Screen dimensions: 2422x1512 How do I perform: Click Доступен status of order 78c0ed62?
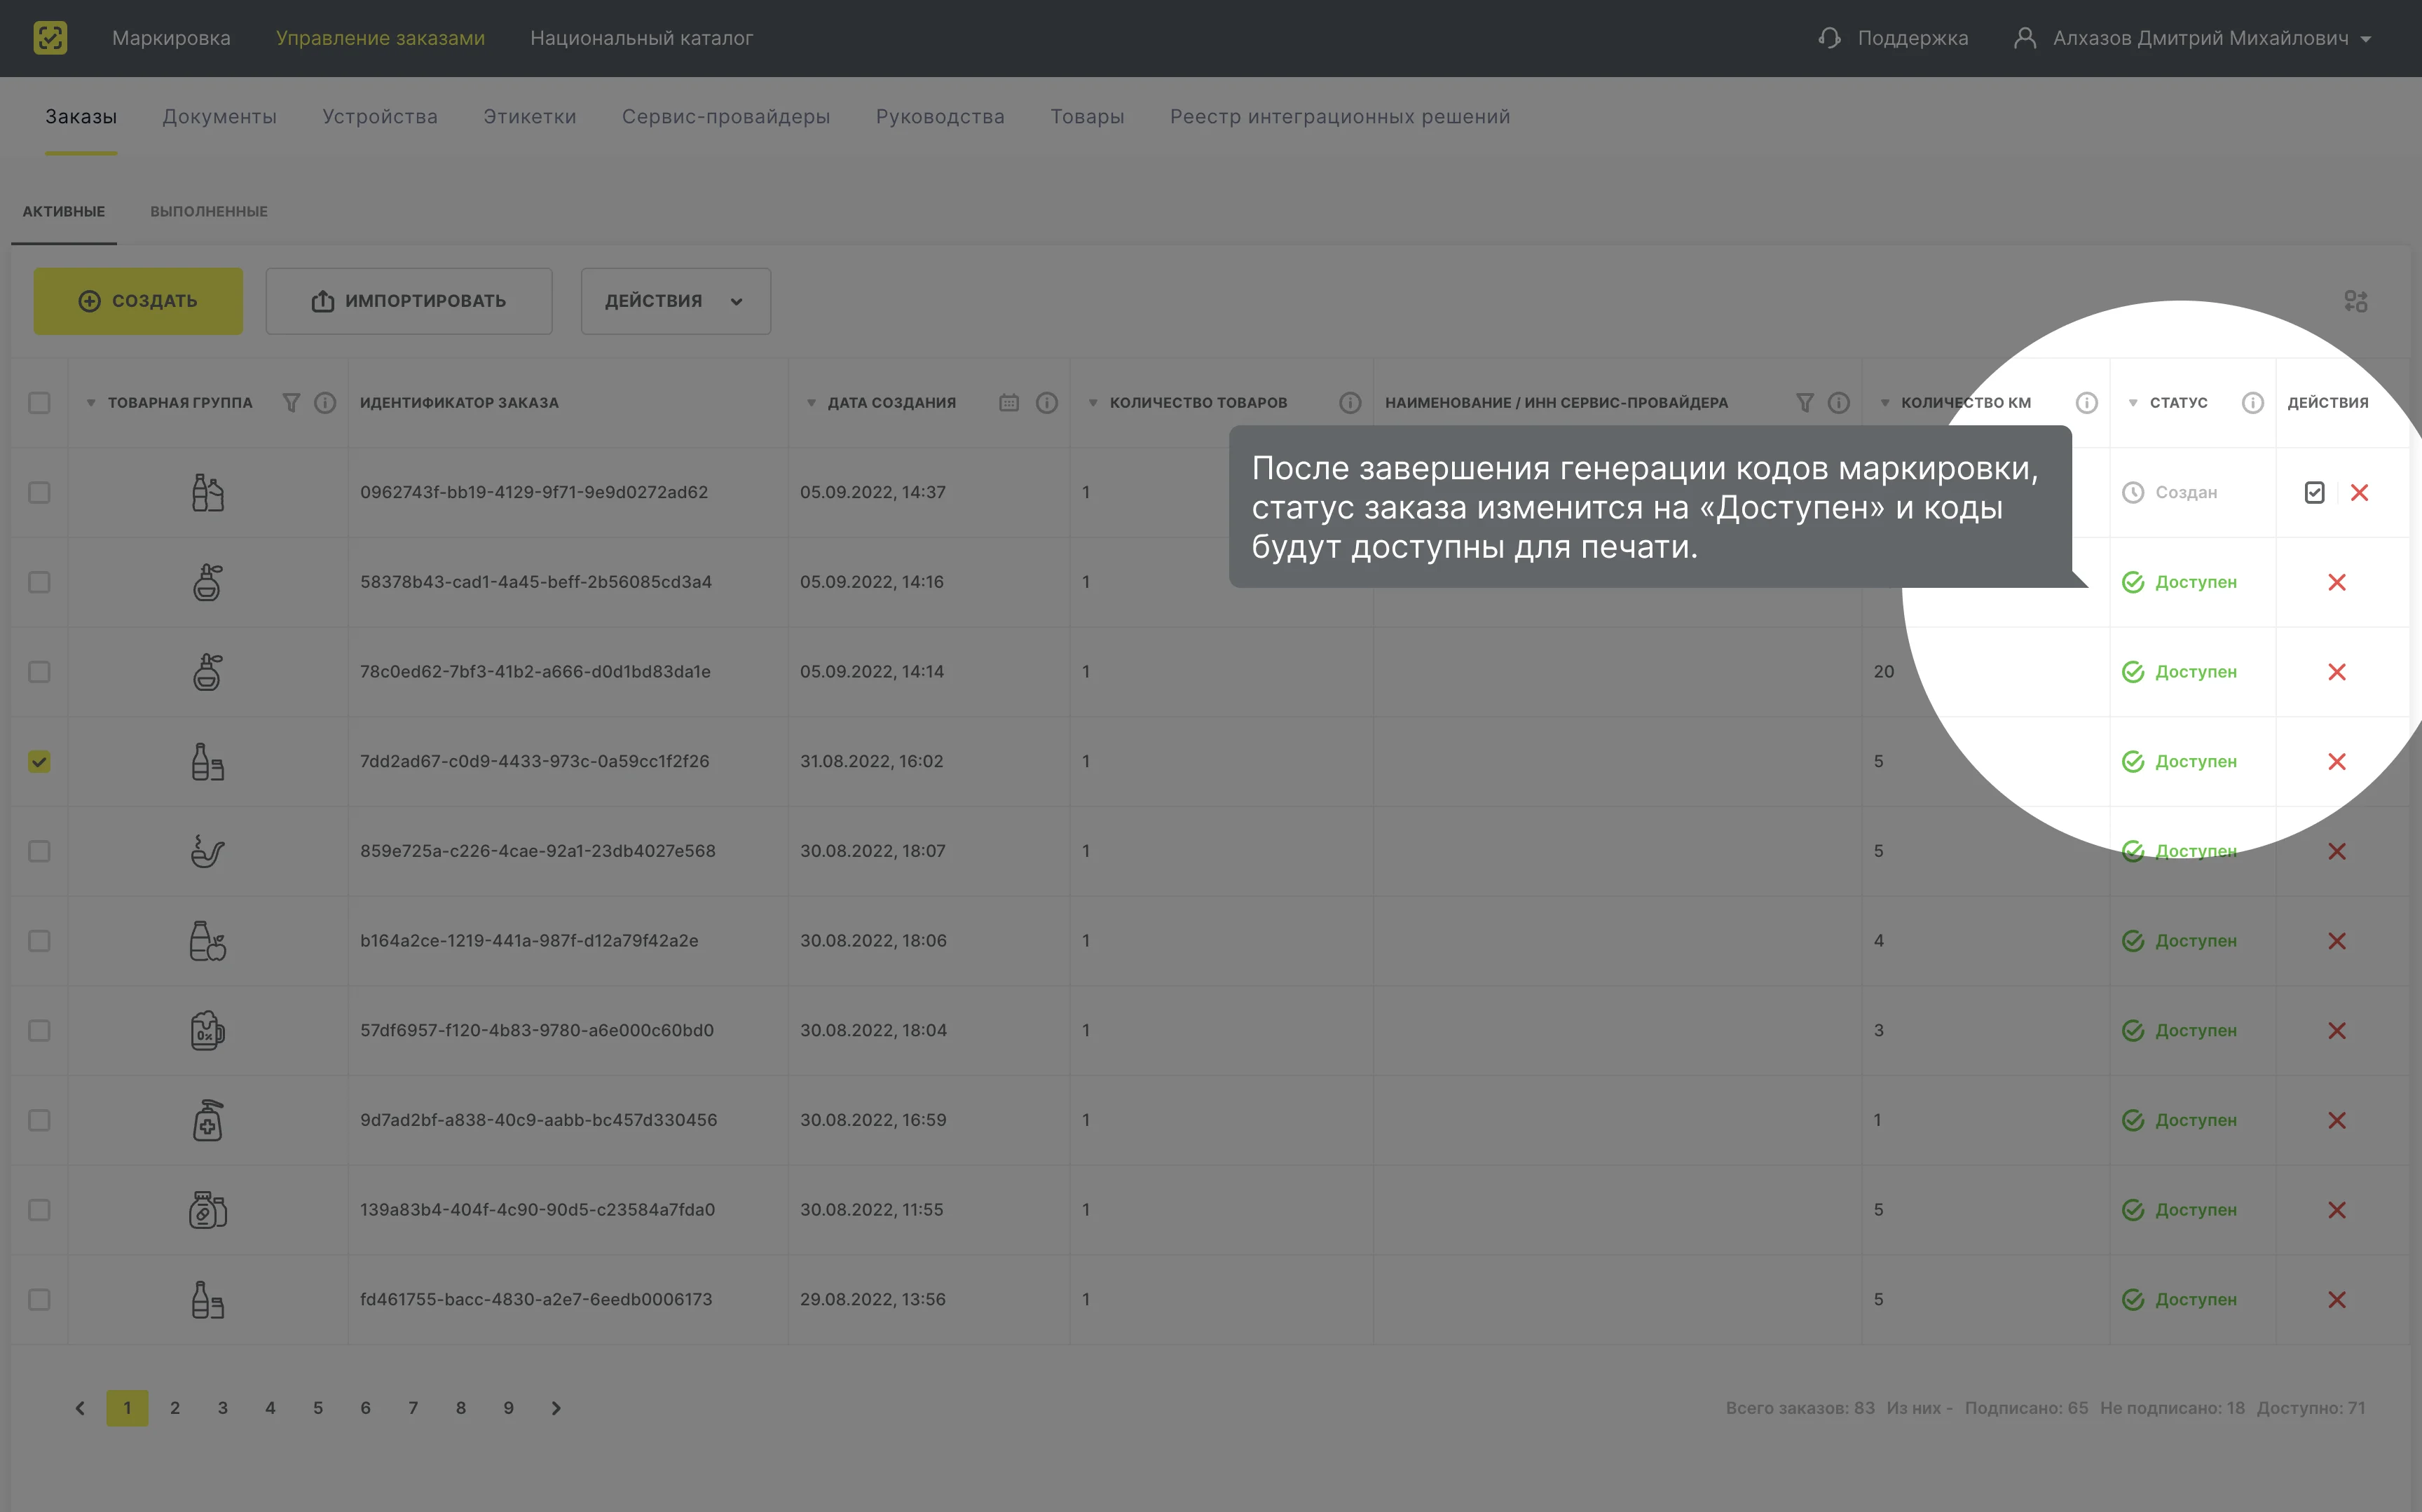pos(2179,672)
